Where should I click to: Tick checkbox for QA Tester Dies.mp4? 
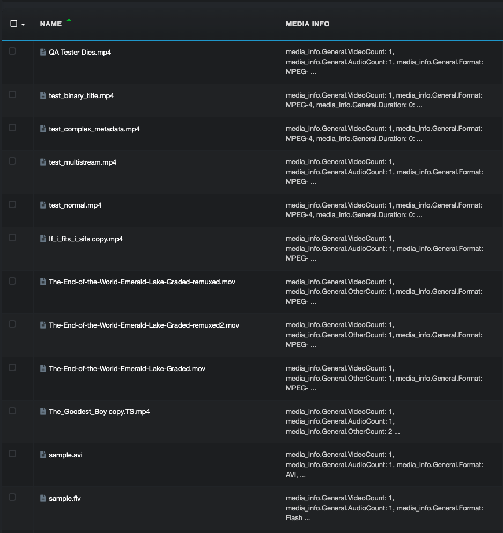tap(12, 51)
